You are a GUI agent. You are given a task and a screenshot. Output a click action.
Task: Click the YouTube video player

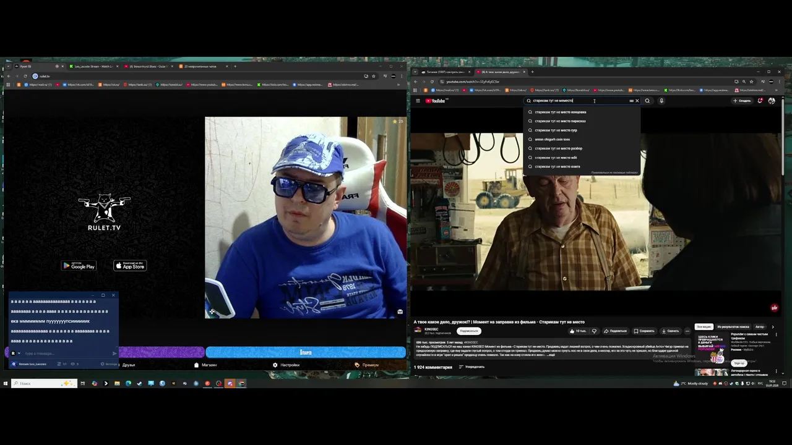tap(595, 211)
